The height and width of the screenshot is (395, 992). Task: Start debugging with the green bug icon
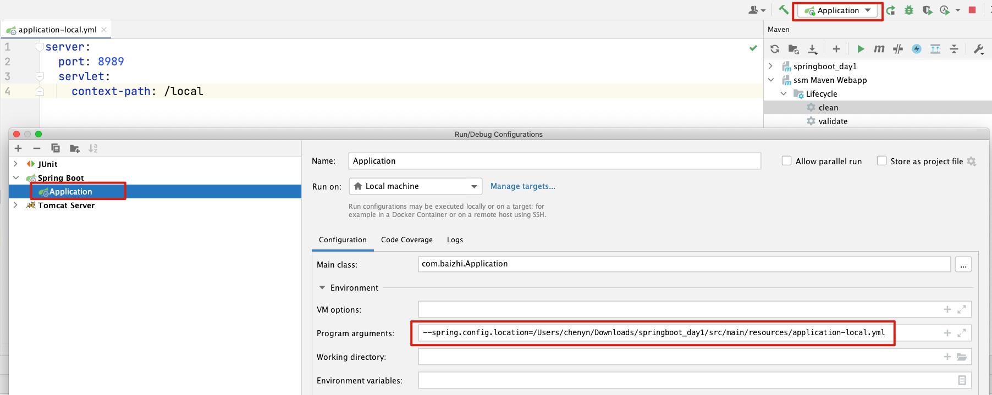click(909, 10)
